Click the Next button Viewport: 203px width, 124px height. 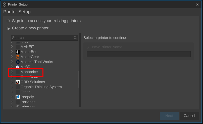[x=169, y=116]
